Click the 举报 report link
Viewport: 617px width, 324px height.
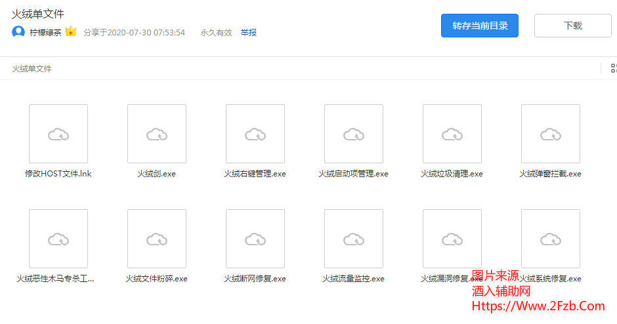pyautogui.click(x=248, y=32)
